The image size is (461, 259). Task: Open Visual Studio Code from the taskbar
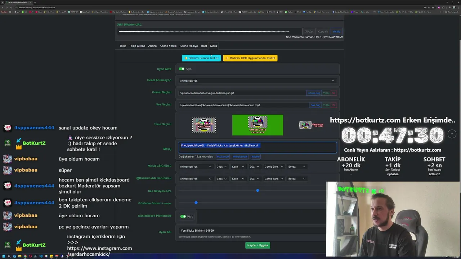[x=41, y=256]
